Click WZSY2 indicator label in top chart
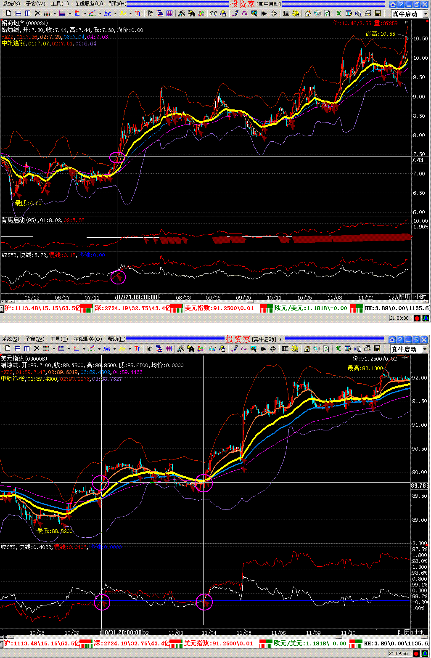The width and height of the screenshot is (431, 658). 9,255
